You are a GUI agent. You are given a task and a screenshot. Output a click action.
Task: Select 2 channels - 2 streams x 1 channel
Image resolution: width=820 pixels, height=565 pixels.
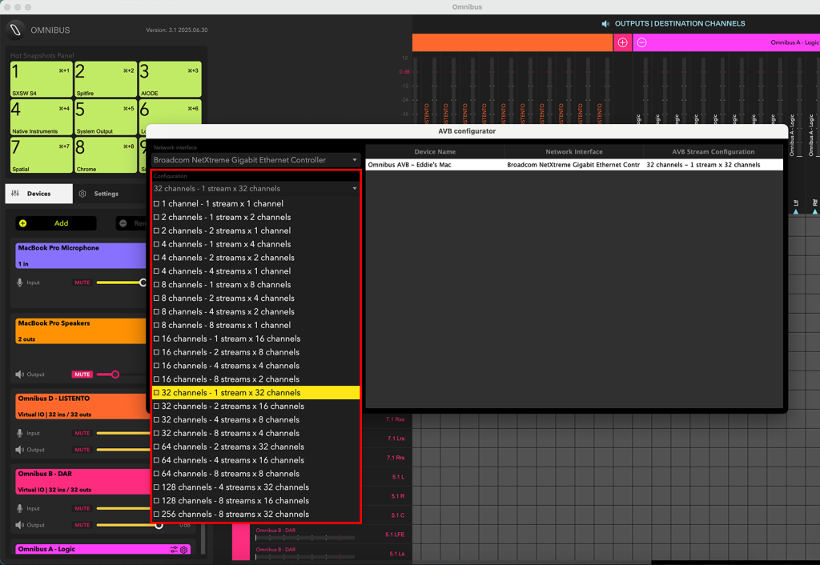click(255, 230)
